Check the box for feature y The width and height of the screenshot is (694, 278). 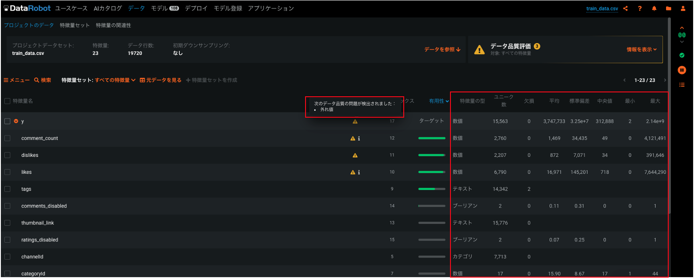(7, 121)
